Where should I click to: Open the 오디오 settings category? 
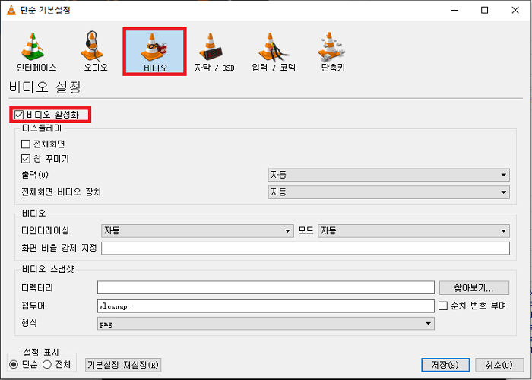click(x=96, y=52)
